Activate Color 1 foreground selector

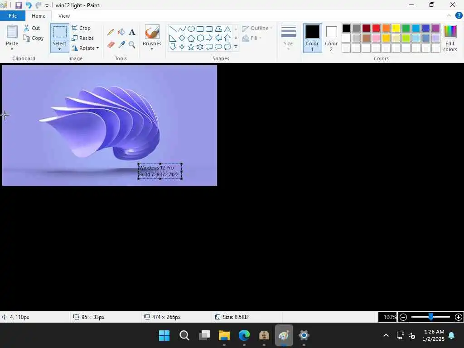click(x=313, y=38)
